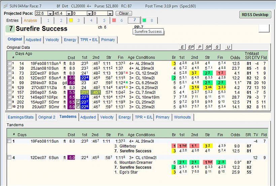Click the P running style button

[x=200, y=47]
